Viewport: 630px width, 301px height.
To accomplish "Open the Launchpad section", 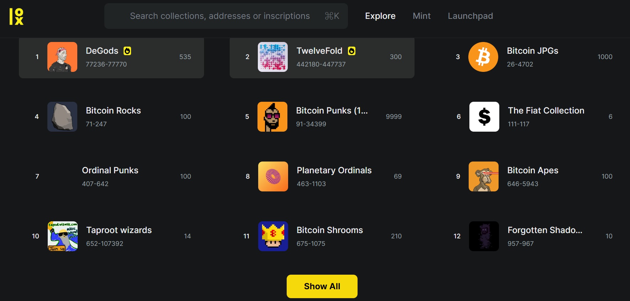I will [470, 16].
